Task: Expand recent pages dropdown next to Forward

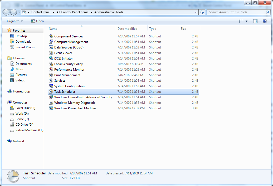Action: (x=19, y=12)
